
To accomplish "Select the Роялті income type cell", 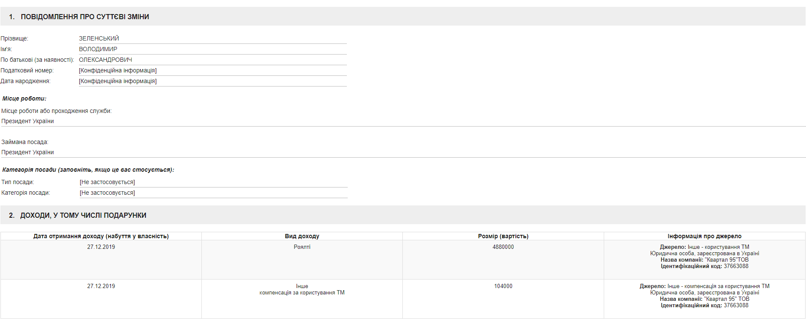I will click(x=302, y=247).
